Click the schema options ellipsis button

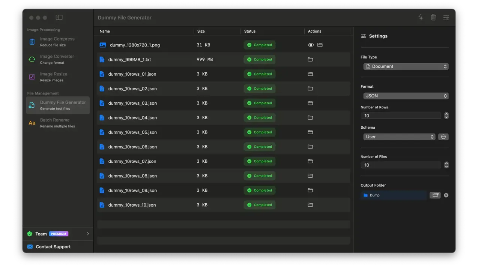[x=443, y=137]
